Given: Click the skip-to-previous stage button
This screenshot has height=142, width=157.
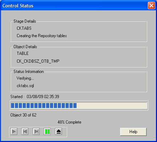Looking at the screenshot, I should pyautogui.click(x=25, y=131).
